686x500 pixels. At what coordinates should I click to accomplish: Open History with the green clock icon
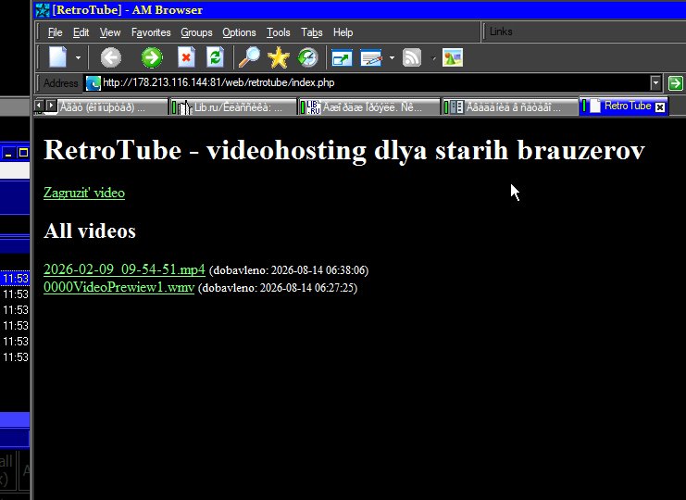(x=307, y=57)
